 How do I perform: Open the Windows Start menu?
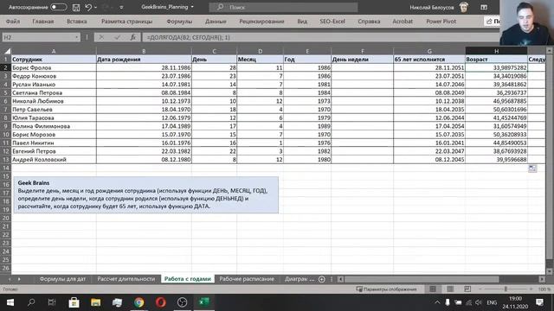coord(10,302)
